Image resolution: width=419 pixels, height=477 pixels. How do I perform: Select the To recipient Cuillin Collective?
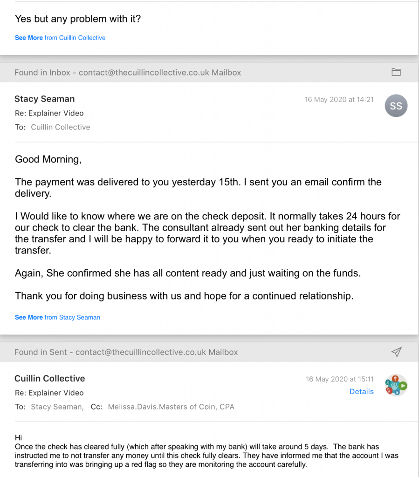pos(60,127)
